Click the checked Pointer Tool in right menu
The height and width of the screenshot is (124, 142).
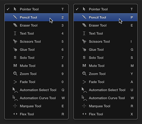(x=105, y=9)
